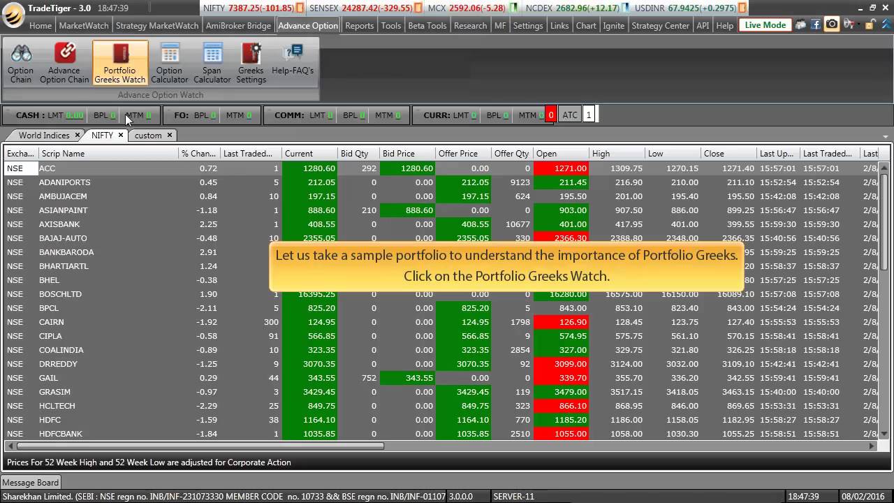
Task: Open the Span Calculator
Action: [212, 63]
